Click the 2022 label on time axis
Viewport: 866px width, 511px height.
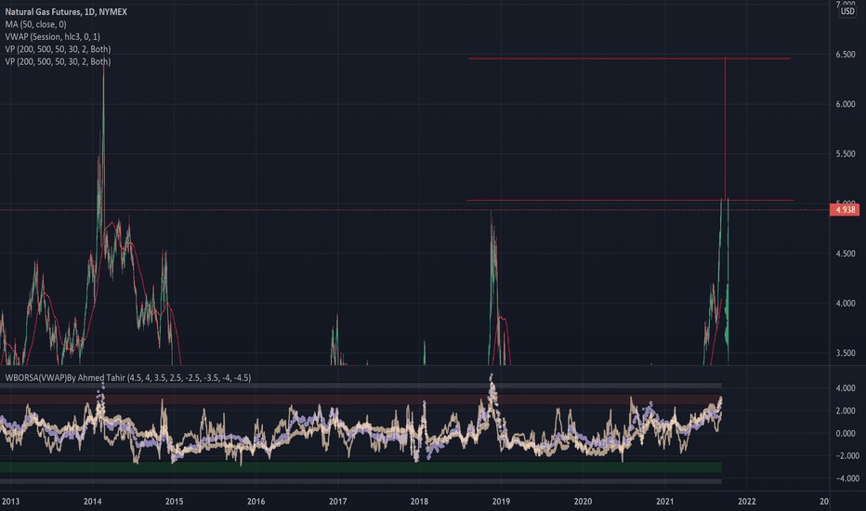coord(747,502)
